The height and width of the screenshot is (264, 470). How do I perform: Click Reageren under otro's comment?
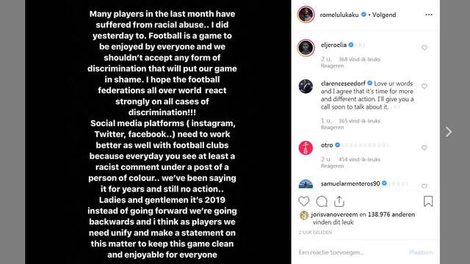(x=332, y=166)
